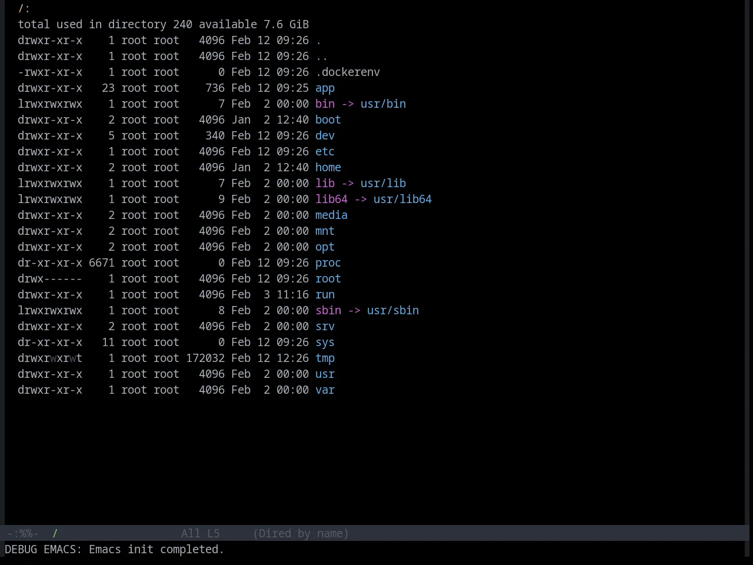Open the dev directory entry

point(325,135)
